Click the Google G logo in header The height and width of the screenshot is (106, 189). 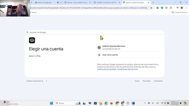27,32
